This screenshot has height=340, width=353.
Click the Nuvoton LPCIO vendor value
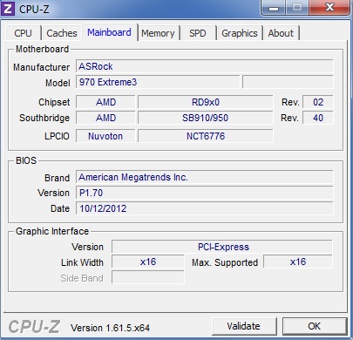point(105,136)
